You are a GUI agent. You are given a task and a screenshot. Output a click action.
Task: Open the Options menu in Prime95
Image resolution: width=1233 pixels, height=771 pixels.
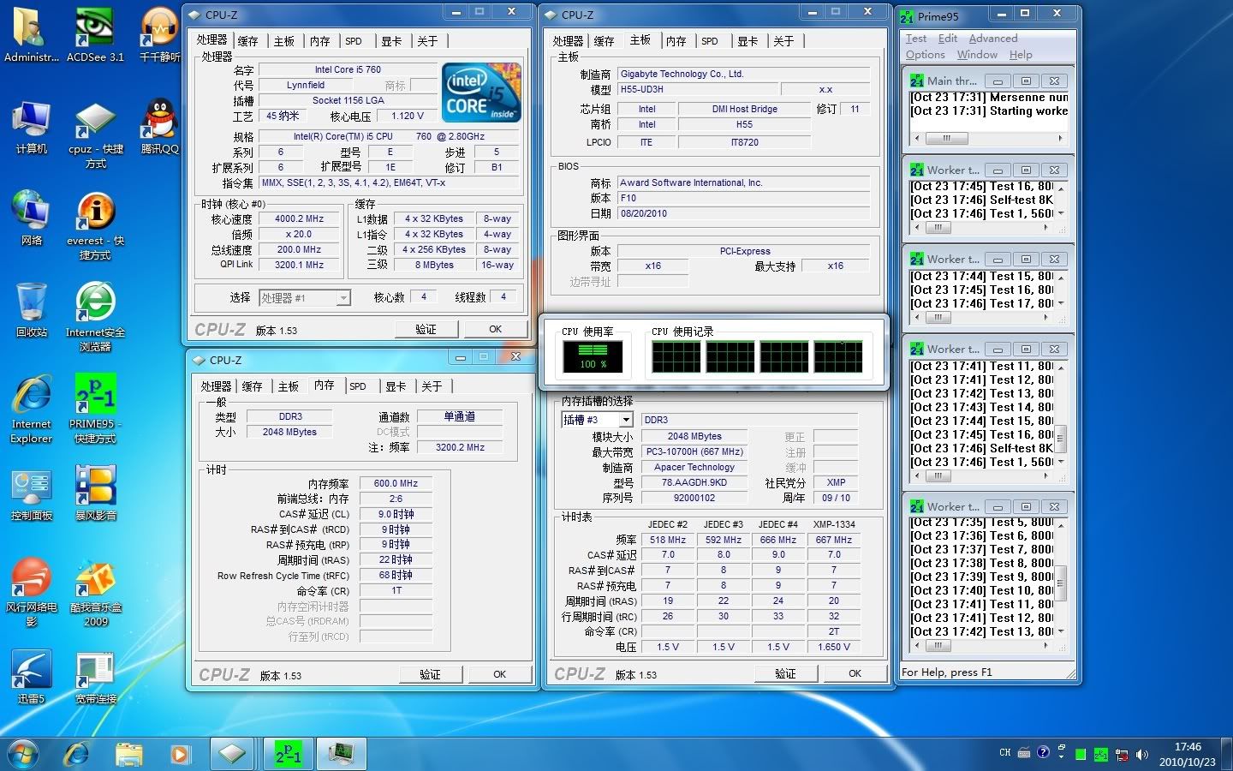926,55
